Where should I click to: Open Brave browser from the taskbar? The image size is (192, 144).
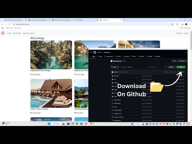86,124
